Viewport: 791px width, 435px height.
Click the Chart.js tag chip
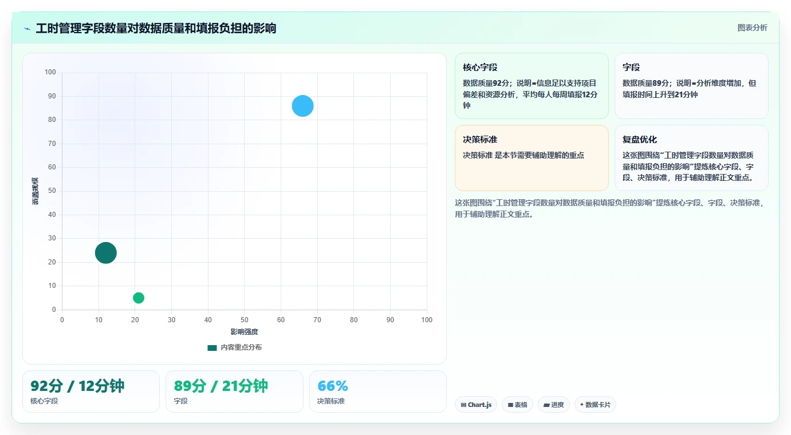476,405
